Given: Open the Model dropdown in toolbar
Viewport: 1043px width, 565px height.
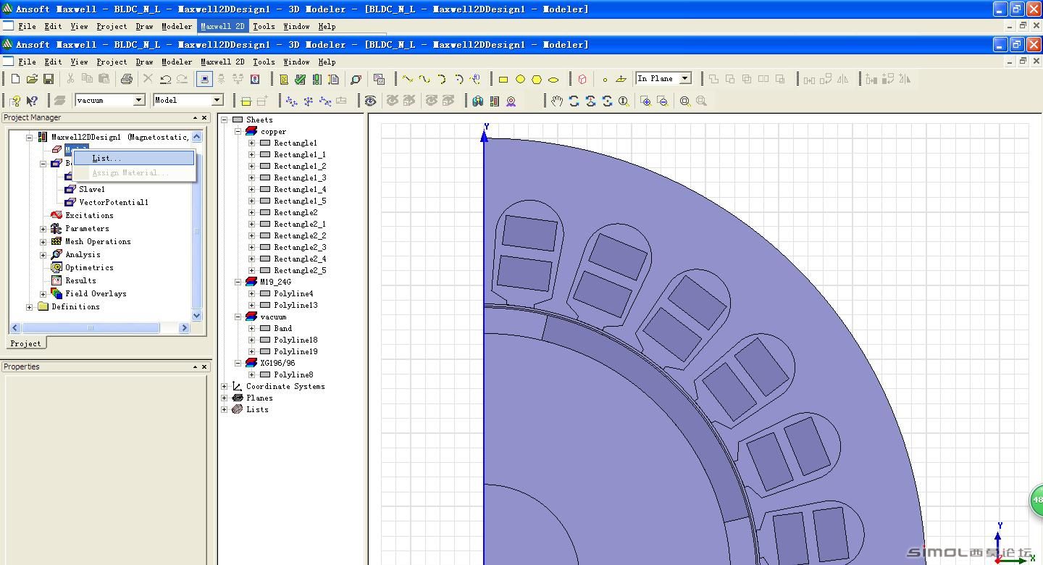Looking at the screenshot, I should pos(217,100).
